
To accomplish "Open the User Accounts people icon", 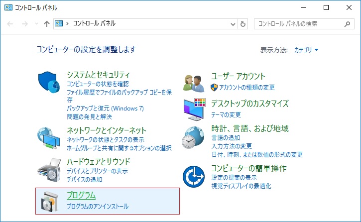I will click(x=194, y=84).
